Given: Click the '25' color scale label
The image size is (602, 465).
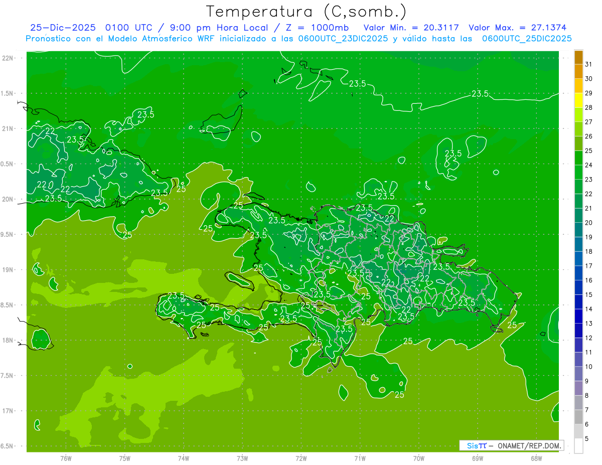Looking at the screenshot, I should [589, 150].
